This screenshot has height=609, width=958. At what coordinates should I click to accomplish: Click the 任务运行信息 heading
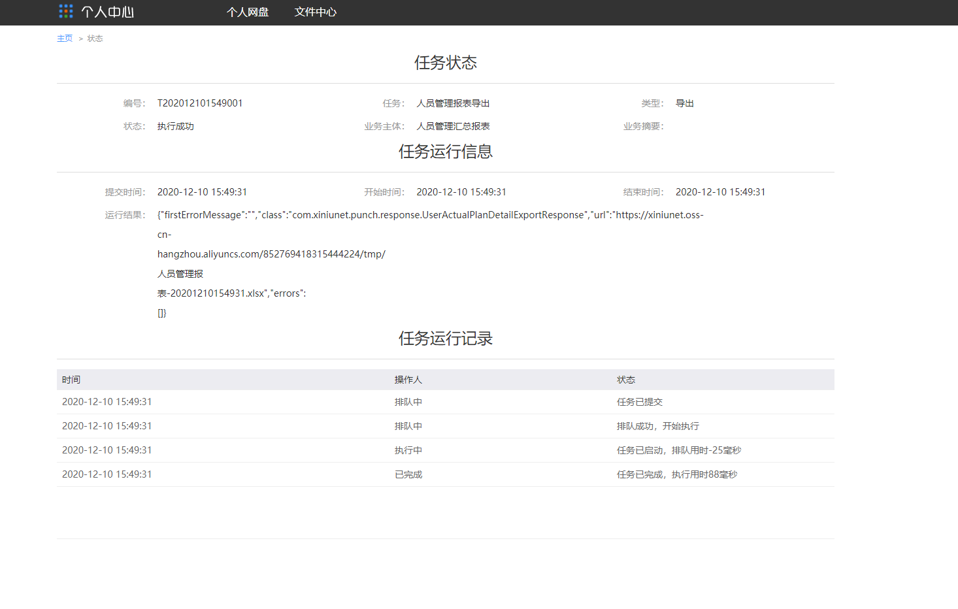coord(446,152)
